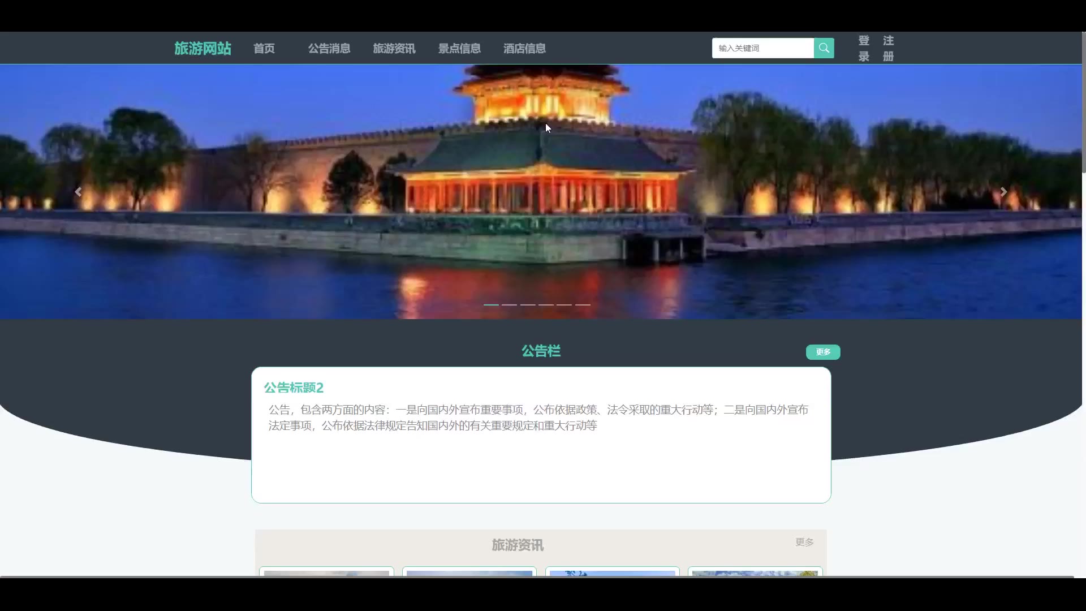Click the page vertical scrollbar thumb
The image size is (1086, 611).
[1084, 102]
